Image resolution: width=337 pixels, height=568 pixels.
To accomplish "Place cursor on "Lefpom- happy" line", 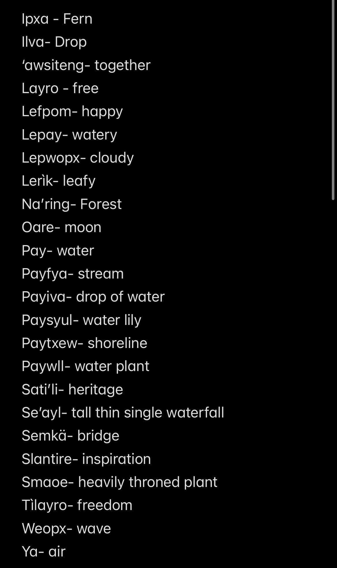I will (72, 112).
